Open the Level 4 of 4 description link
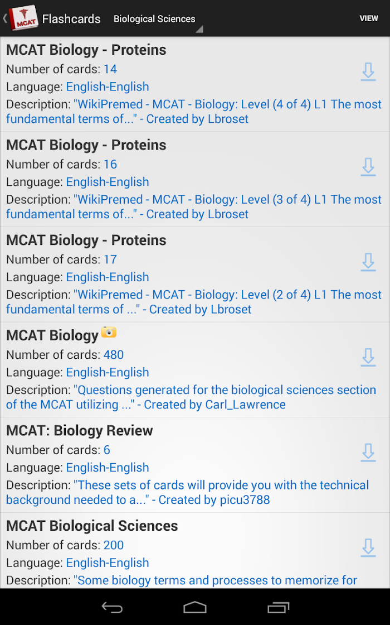The image size is (390, 625). click(194, 112)
